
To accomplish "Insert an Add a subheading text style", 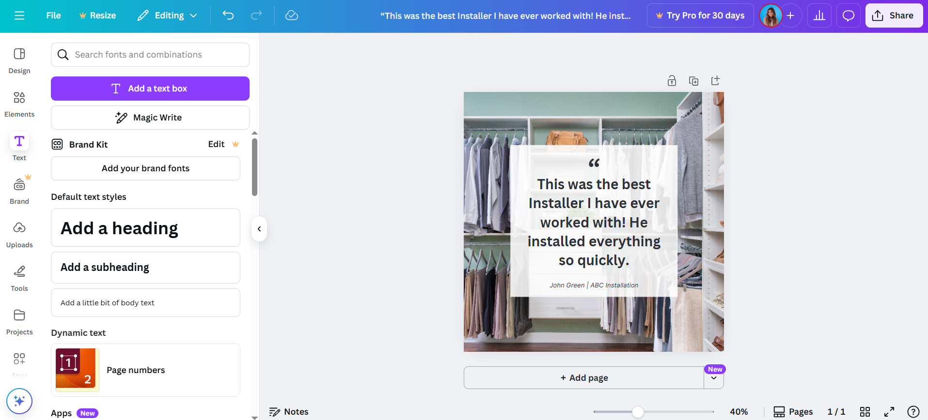I will tap(145, 268).
